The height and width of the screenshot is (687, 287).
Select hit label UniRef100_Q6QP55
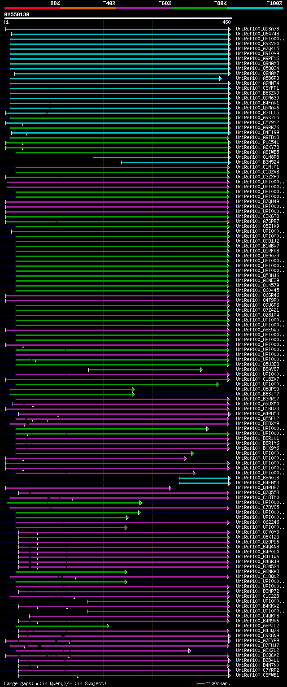(257, 389)
